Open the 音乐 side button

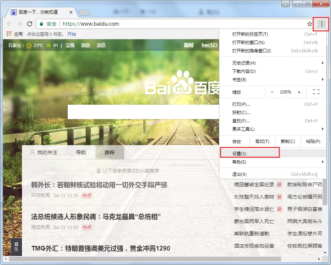(17, 247)
